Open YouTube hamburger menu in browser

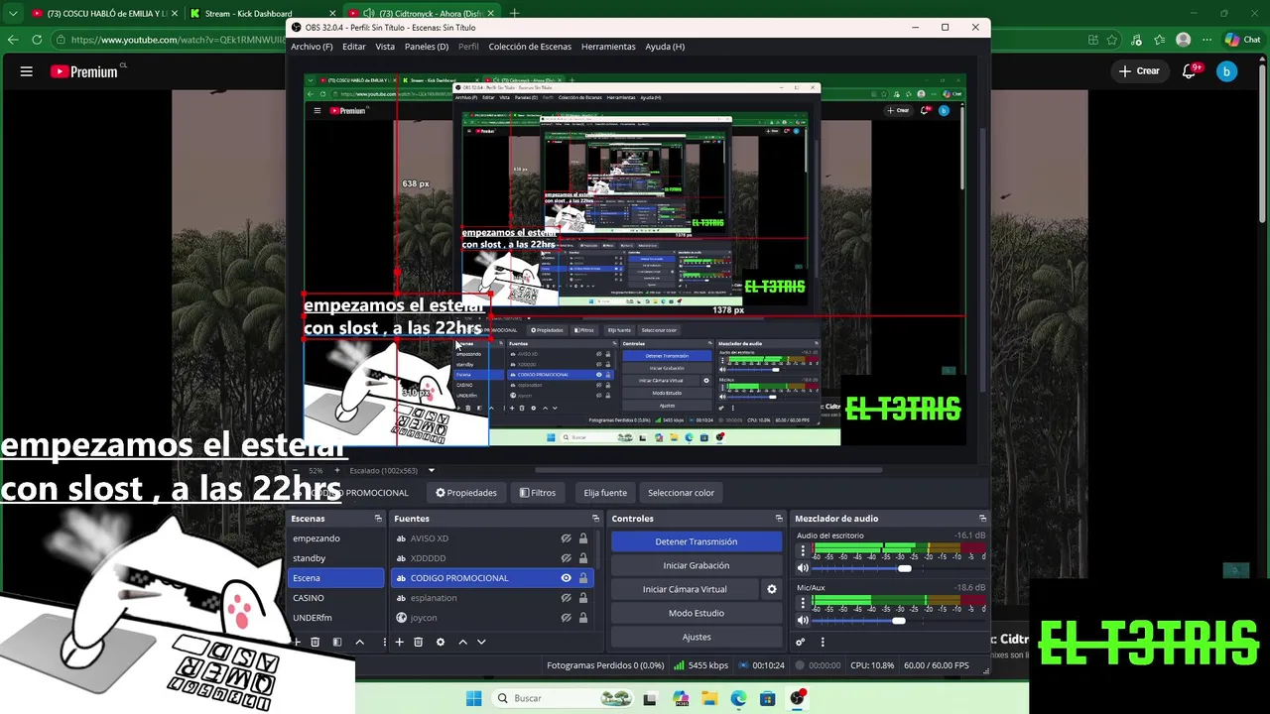27,71
